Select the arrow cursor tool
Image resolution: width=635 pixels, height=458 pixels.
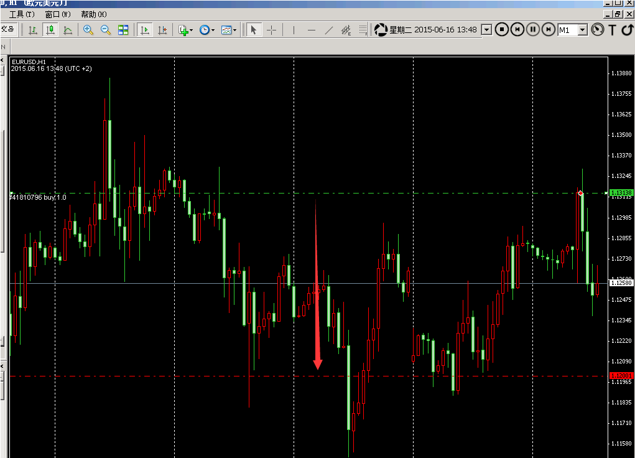254,30
